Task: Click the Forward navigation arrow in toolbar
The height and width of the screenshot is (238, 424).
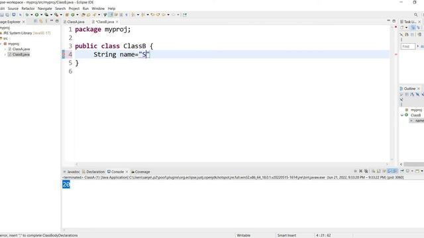Action: (174, 15)
